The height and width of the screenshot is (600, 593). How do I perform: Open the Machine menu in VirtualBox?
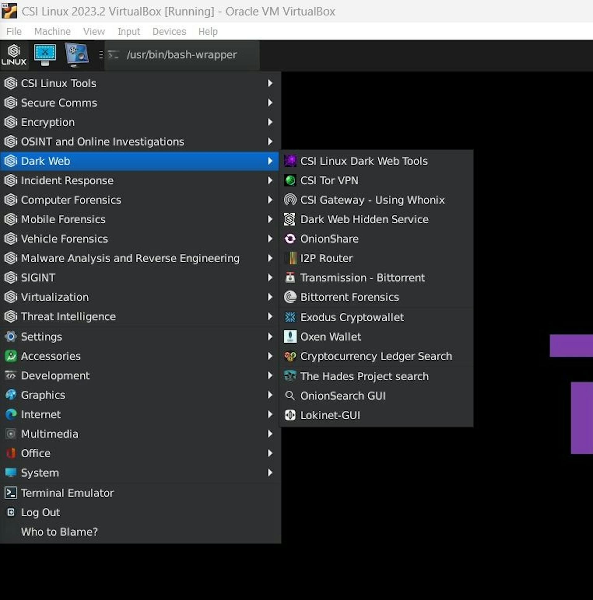[52, 31]
